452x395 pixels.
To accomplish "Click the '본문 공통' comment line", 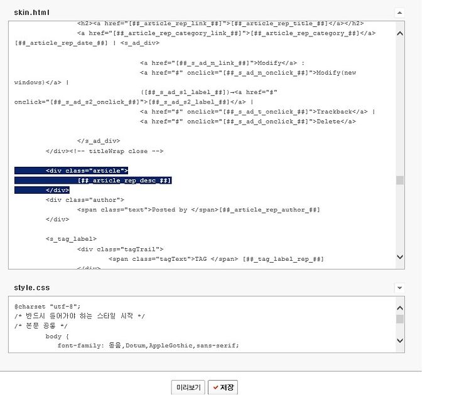I will (x=41, y=326).
